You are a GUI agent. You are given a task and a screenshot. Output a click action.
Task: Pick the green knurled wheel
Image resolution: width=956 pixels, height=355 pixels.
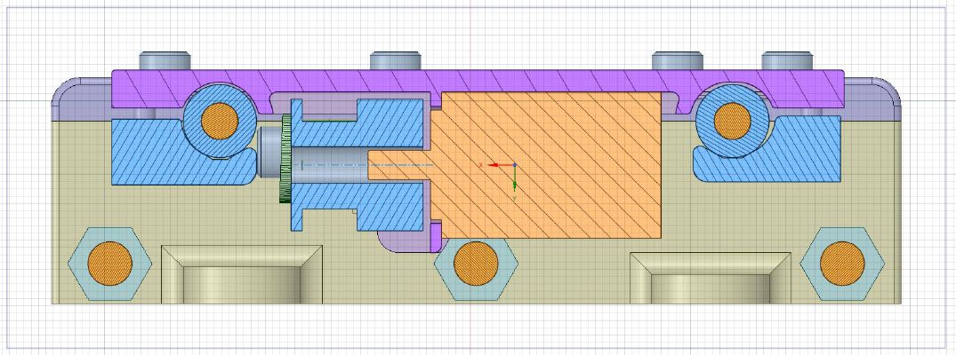285,160
